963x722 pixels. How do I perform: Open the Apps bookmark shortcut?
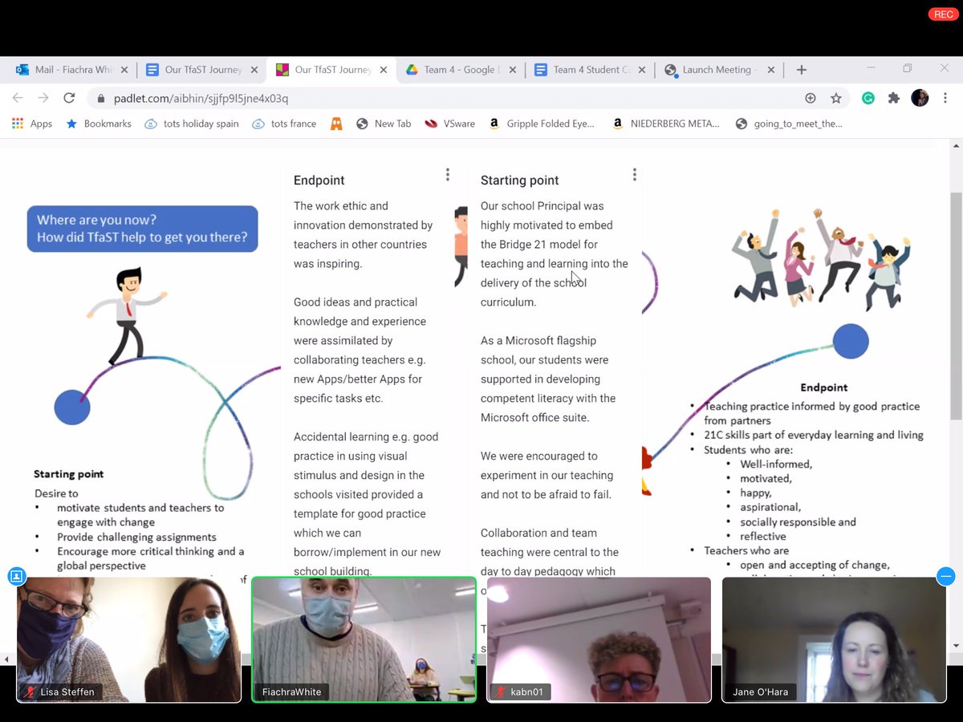click(32, 124)
